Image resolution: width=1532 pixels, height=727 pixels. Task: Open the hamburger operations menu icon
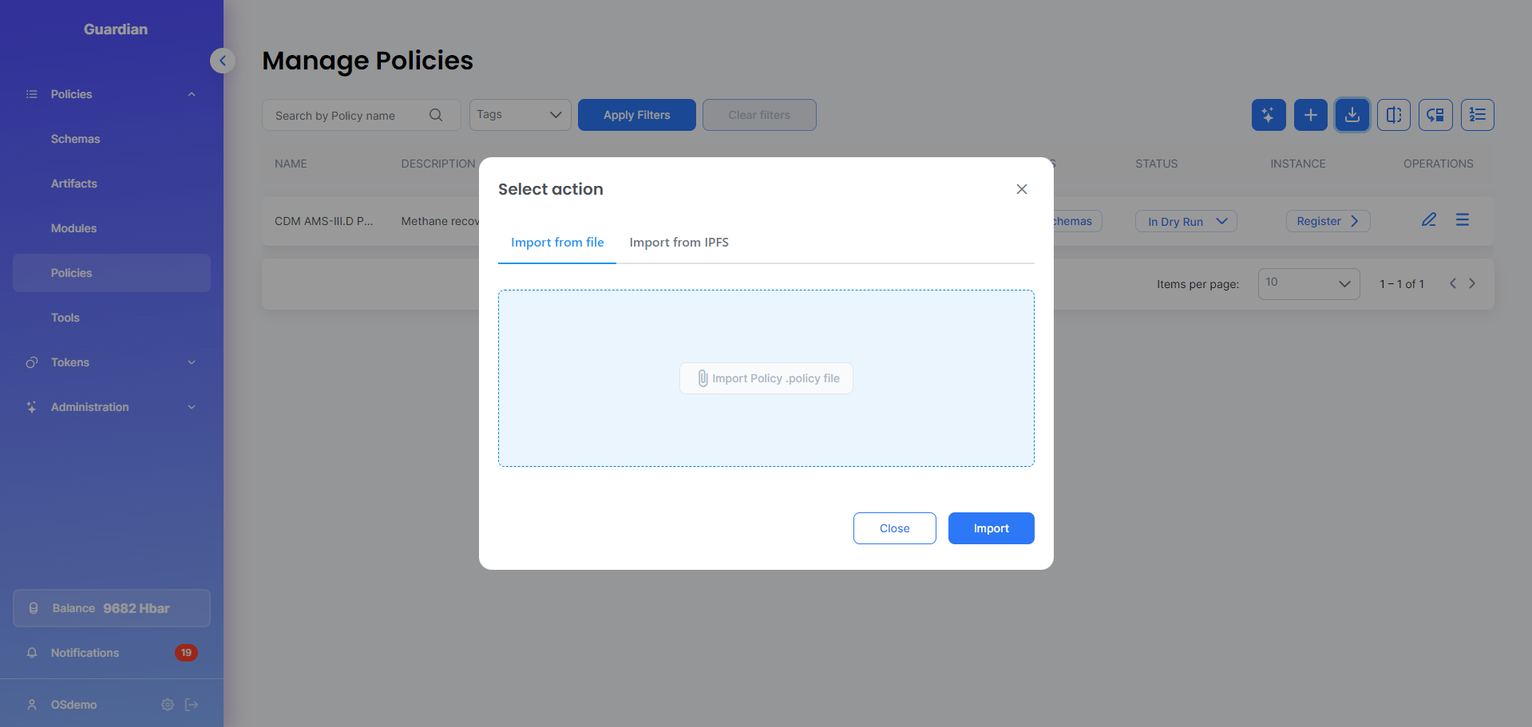tap(1462, 220)
